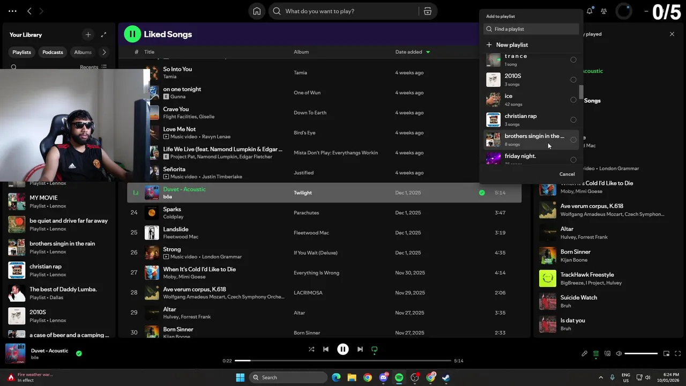686x386 pixels.
Task: Go back with the left navigation arrow
Action: tap(29, 11)
